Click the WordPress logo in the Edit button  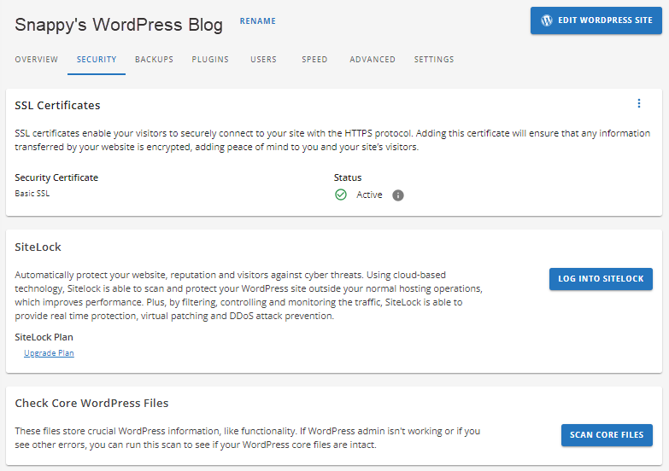pos(547,20)
